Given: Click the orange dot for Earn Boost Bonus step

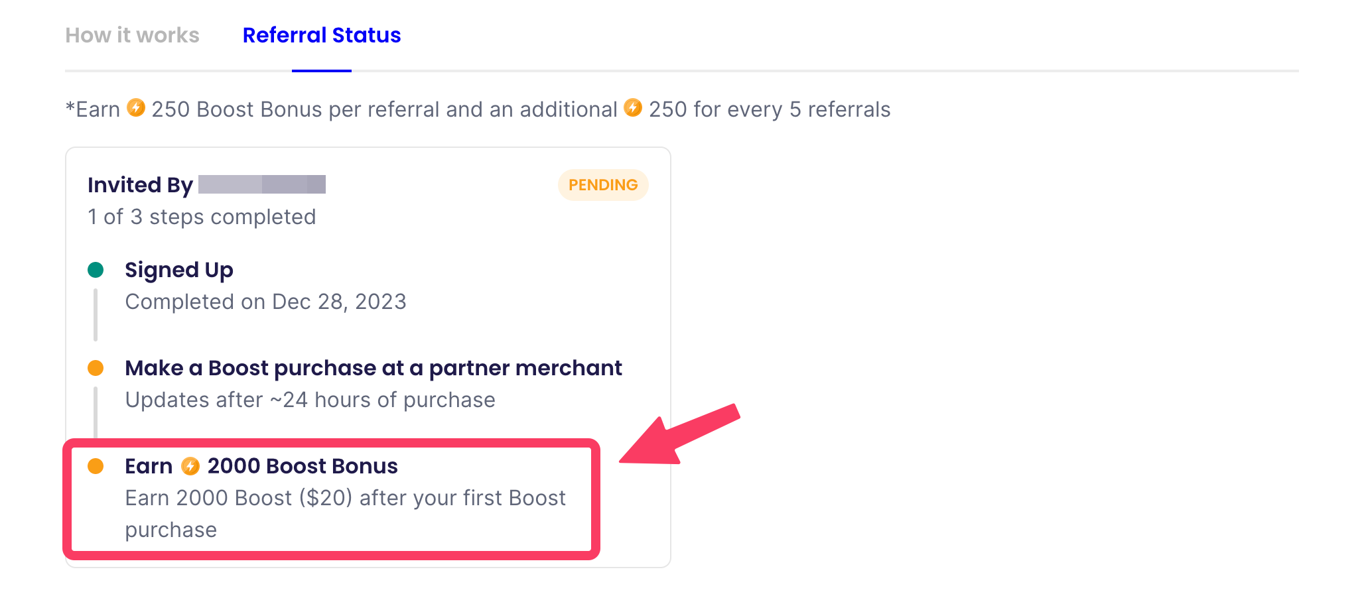Looking at the screenshot, I should (x=96, y=466).
